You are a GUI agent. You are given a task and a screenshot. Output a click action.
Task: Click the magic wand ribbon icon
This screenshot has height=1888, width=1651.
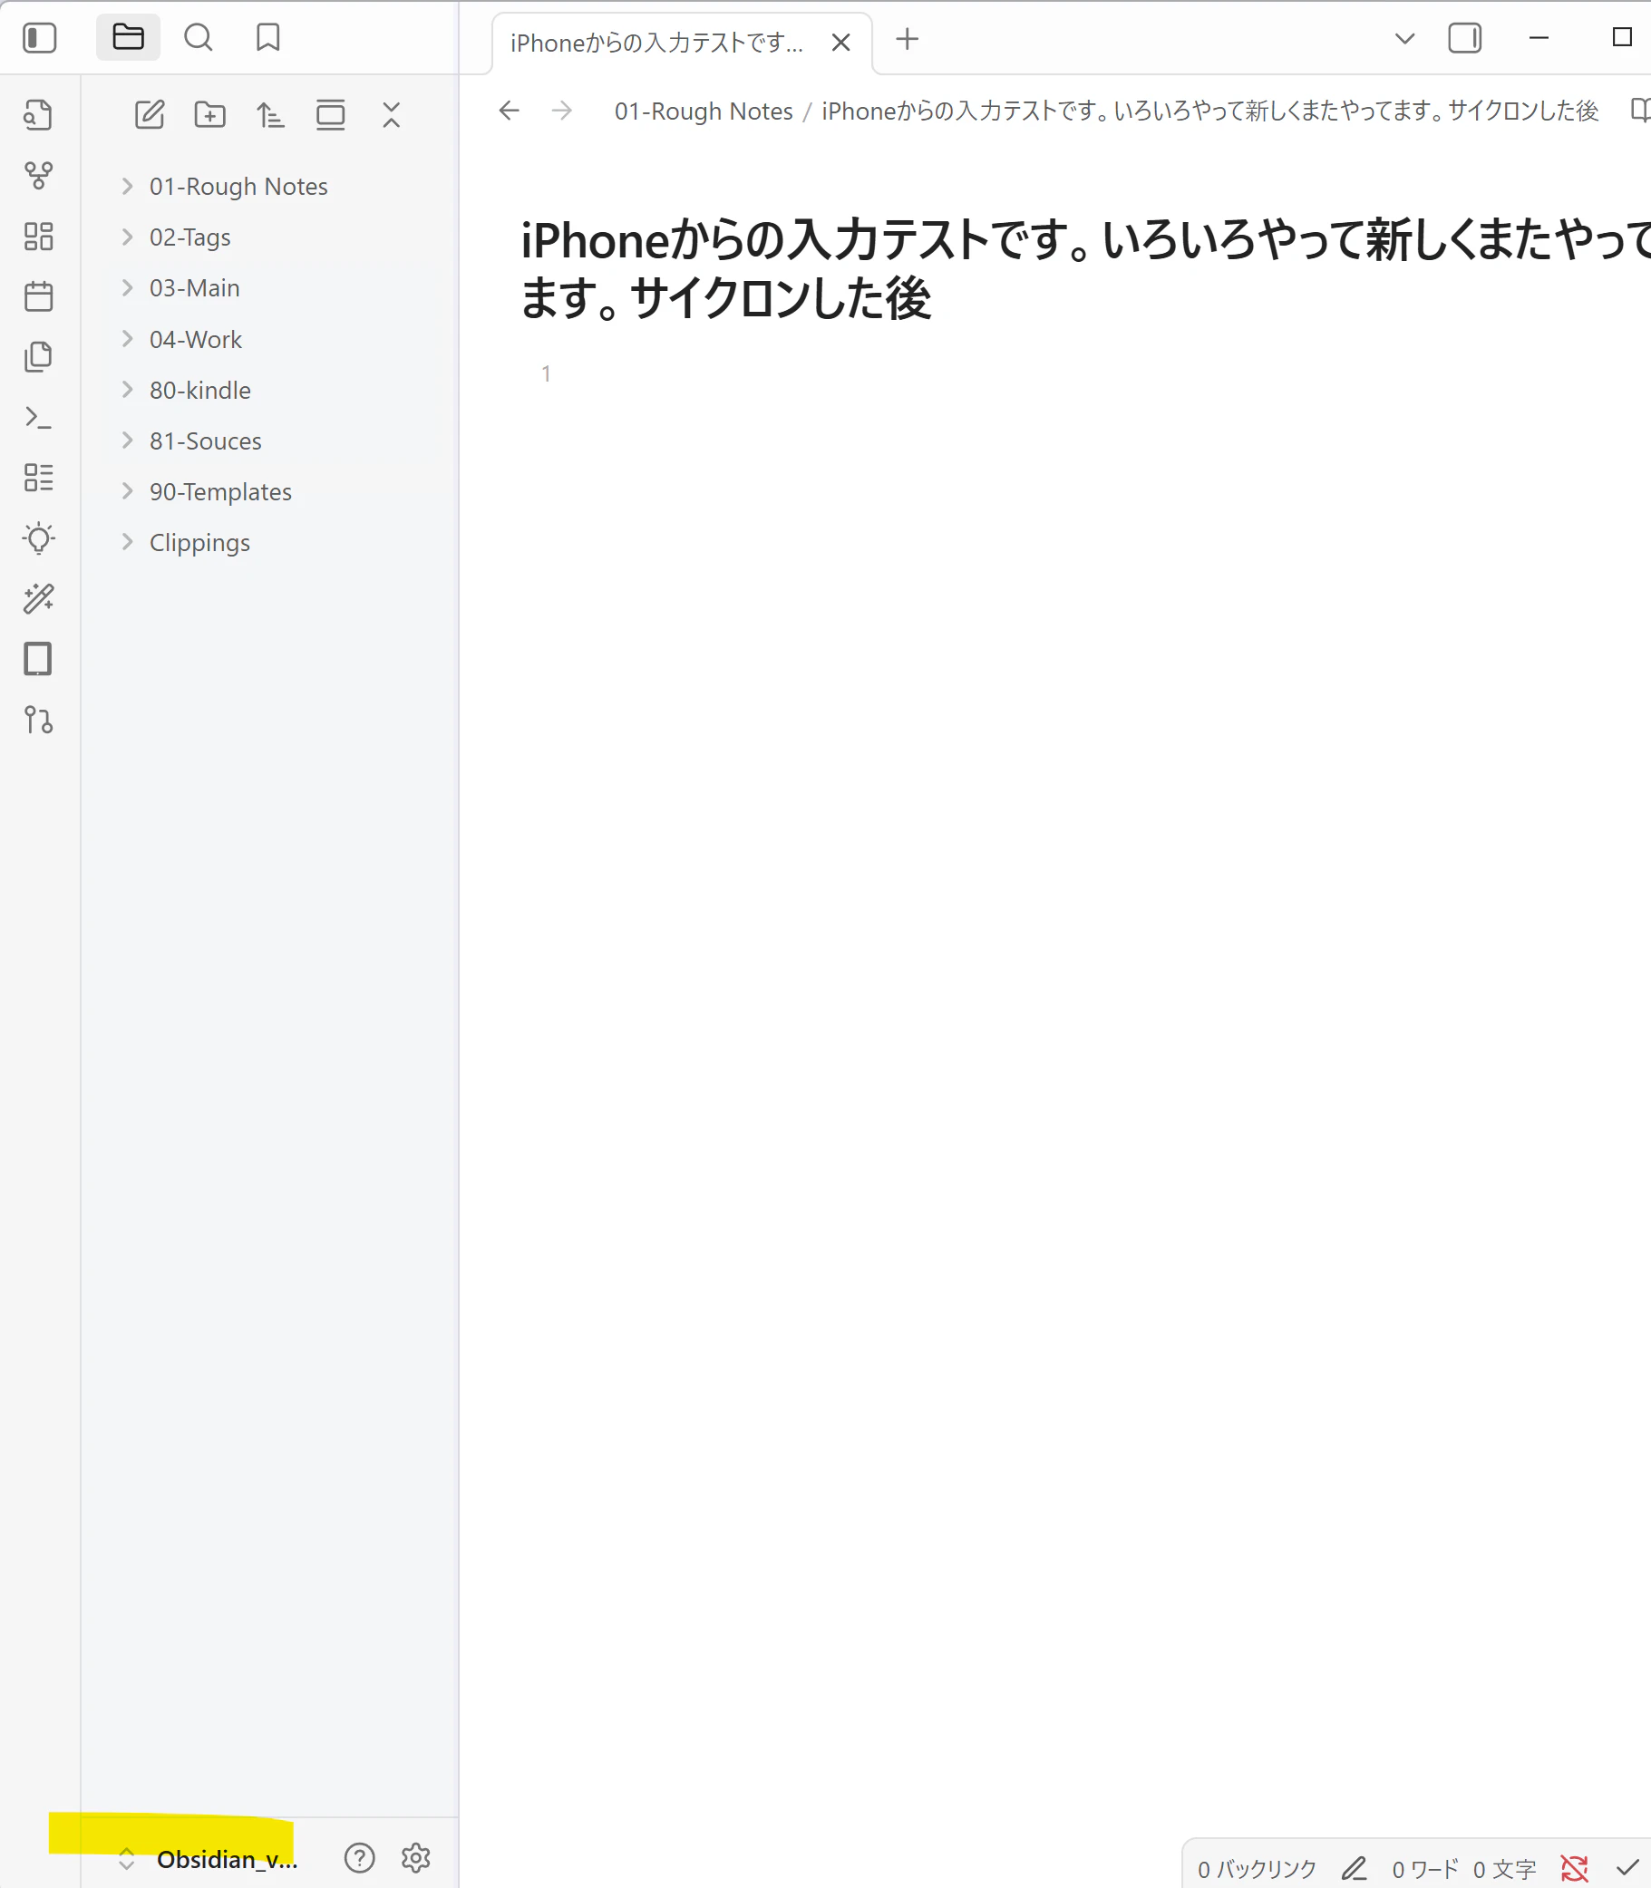point(38,598)
